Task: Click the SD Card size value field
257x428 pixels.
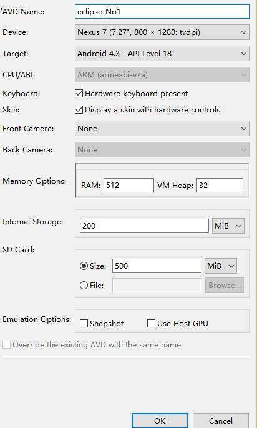Action: (157, 266)
